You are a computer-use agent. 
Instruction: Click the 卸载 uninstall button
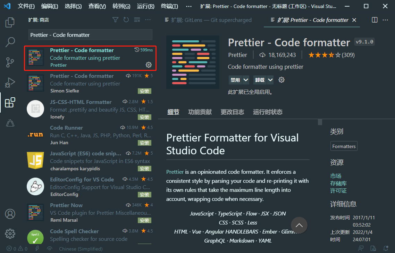(x=260, y=80)
